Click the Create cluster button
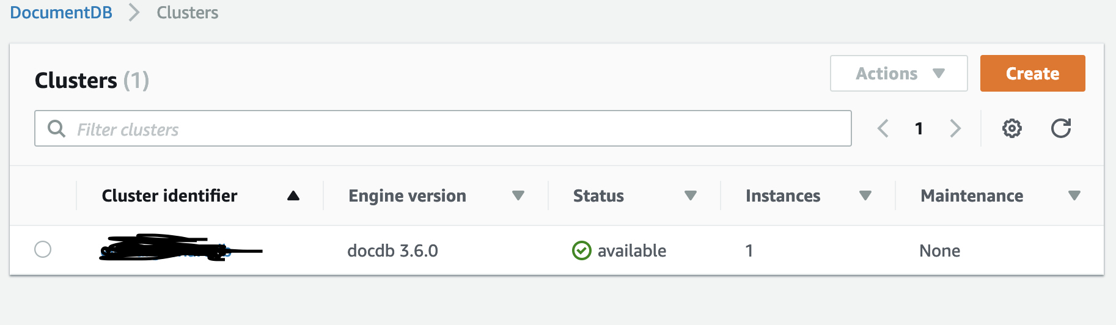 tap(1032, 73)
